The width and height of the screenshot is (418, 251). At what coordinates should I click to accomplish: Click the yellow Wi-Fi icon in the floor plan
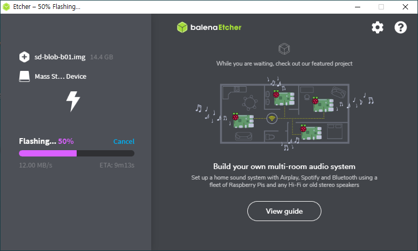[272, 118]
